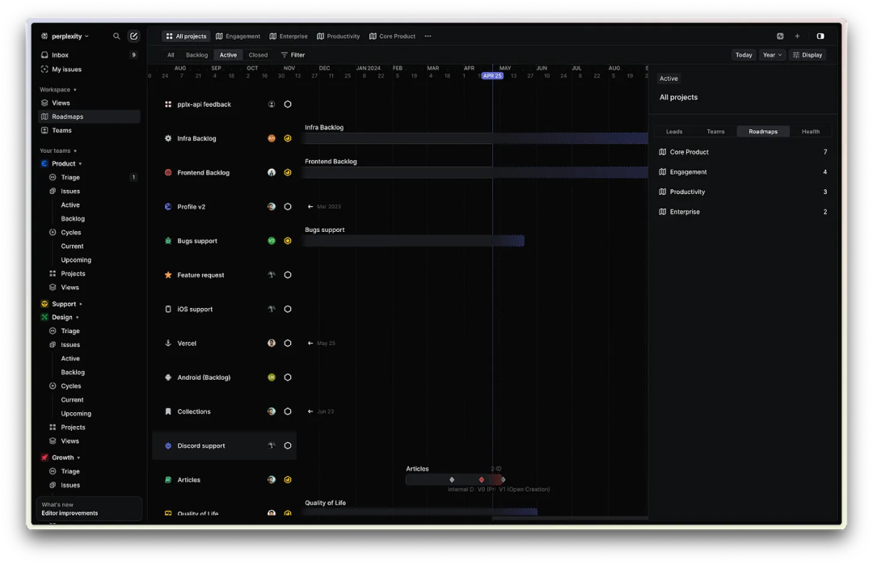The width and height of the screenshot is (873, 565).
Task: Open the Display options button
Action: point(808,55)
